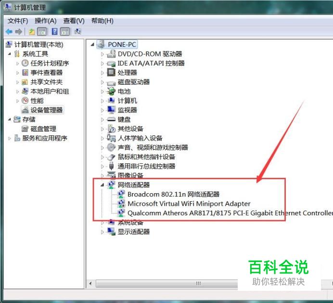The width and height of the screenshot is (333, 303).
Task: Expand the 人体学输入设备 category
Action: [x=102, y=138]
